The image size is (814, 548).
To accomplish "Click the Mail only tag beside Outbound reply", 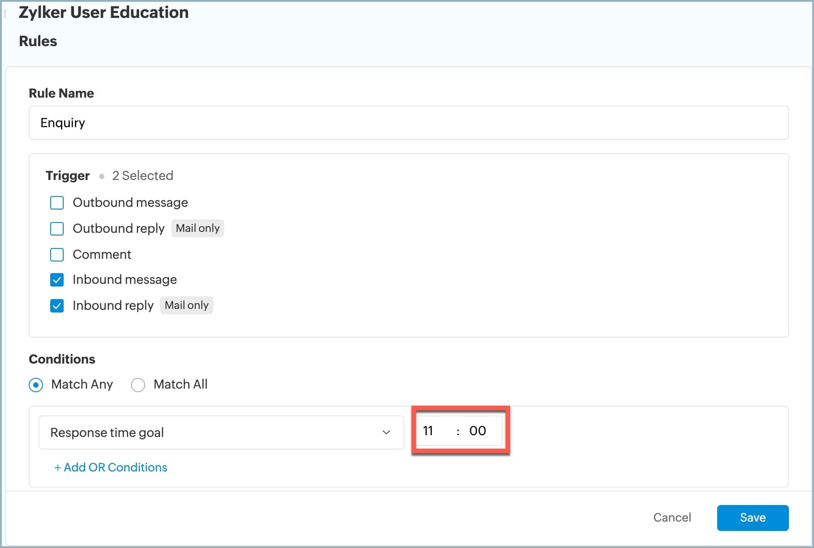I will tap(198, 228).
